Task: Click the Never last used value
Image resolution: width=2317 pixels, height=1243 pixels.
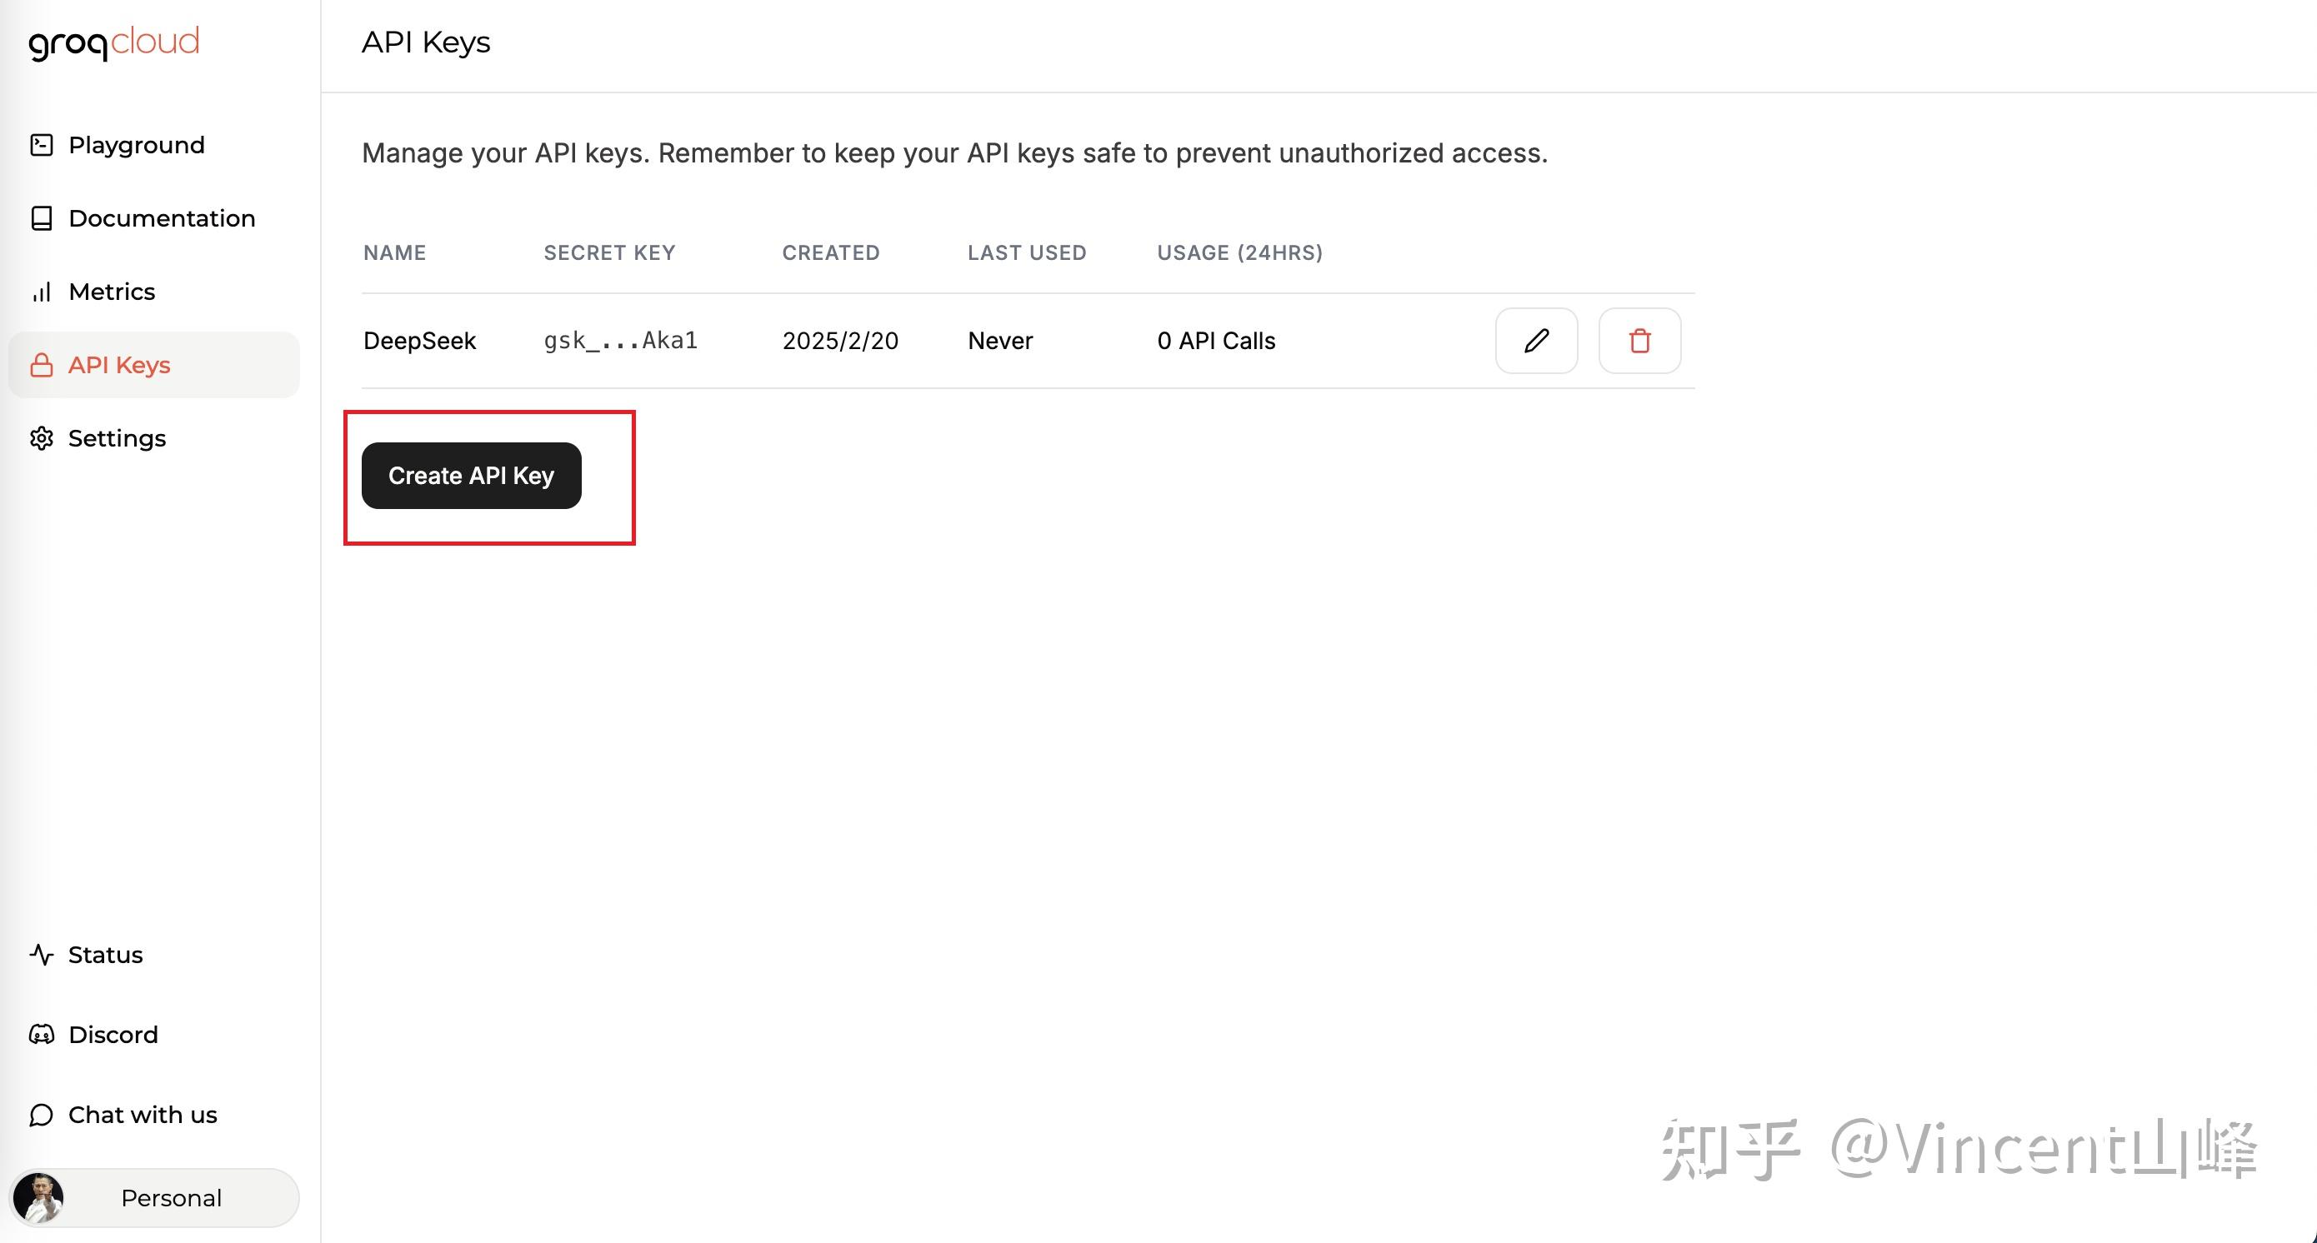Action: point(1000,341)
